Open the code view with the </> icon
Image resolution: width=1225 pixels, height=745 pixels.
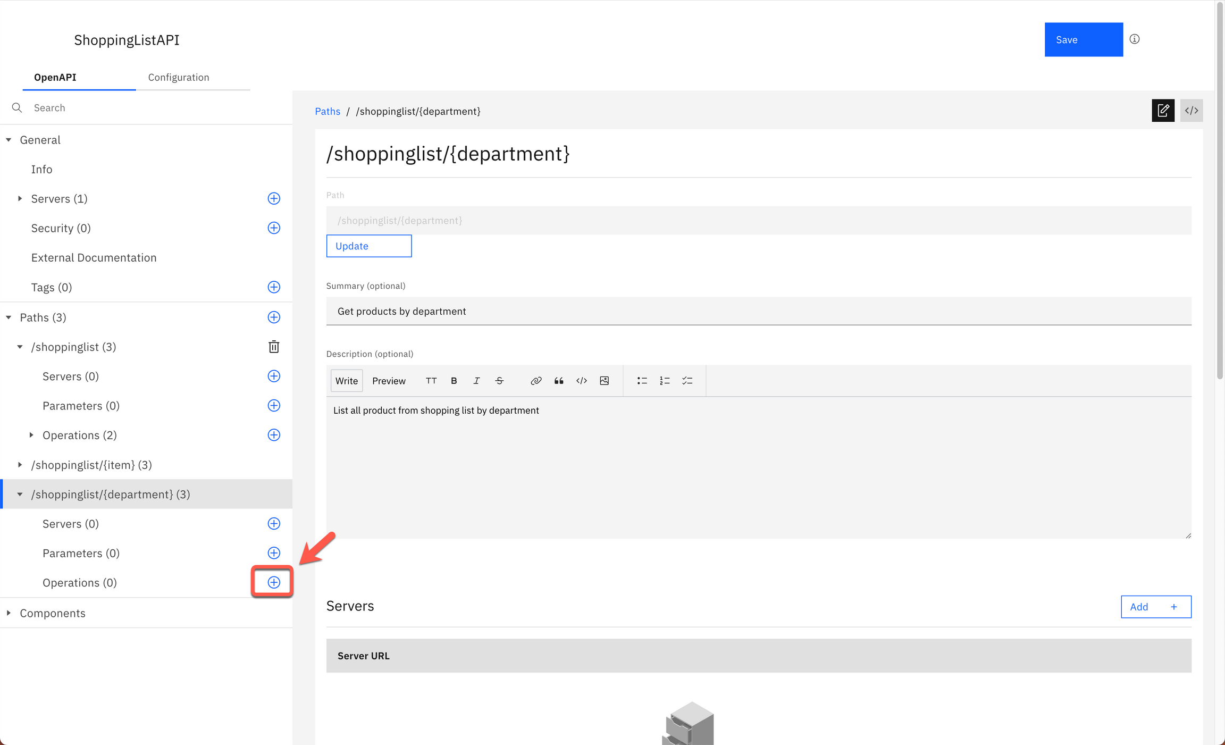1191,111
